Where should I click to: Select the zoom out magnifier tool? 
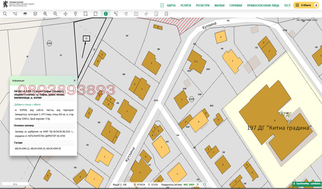pyautogui.click(x=55, y=14)
